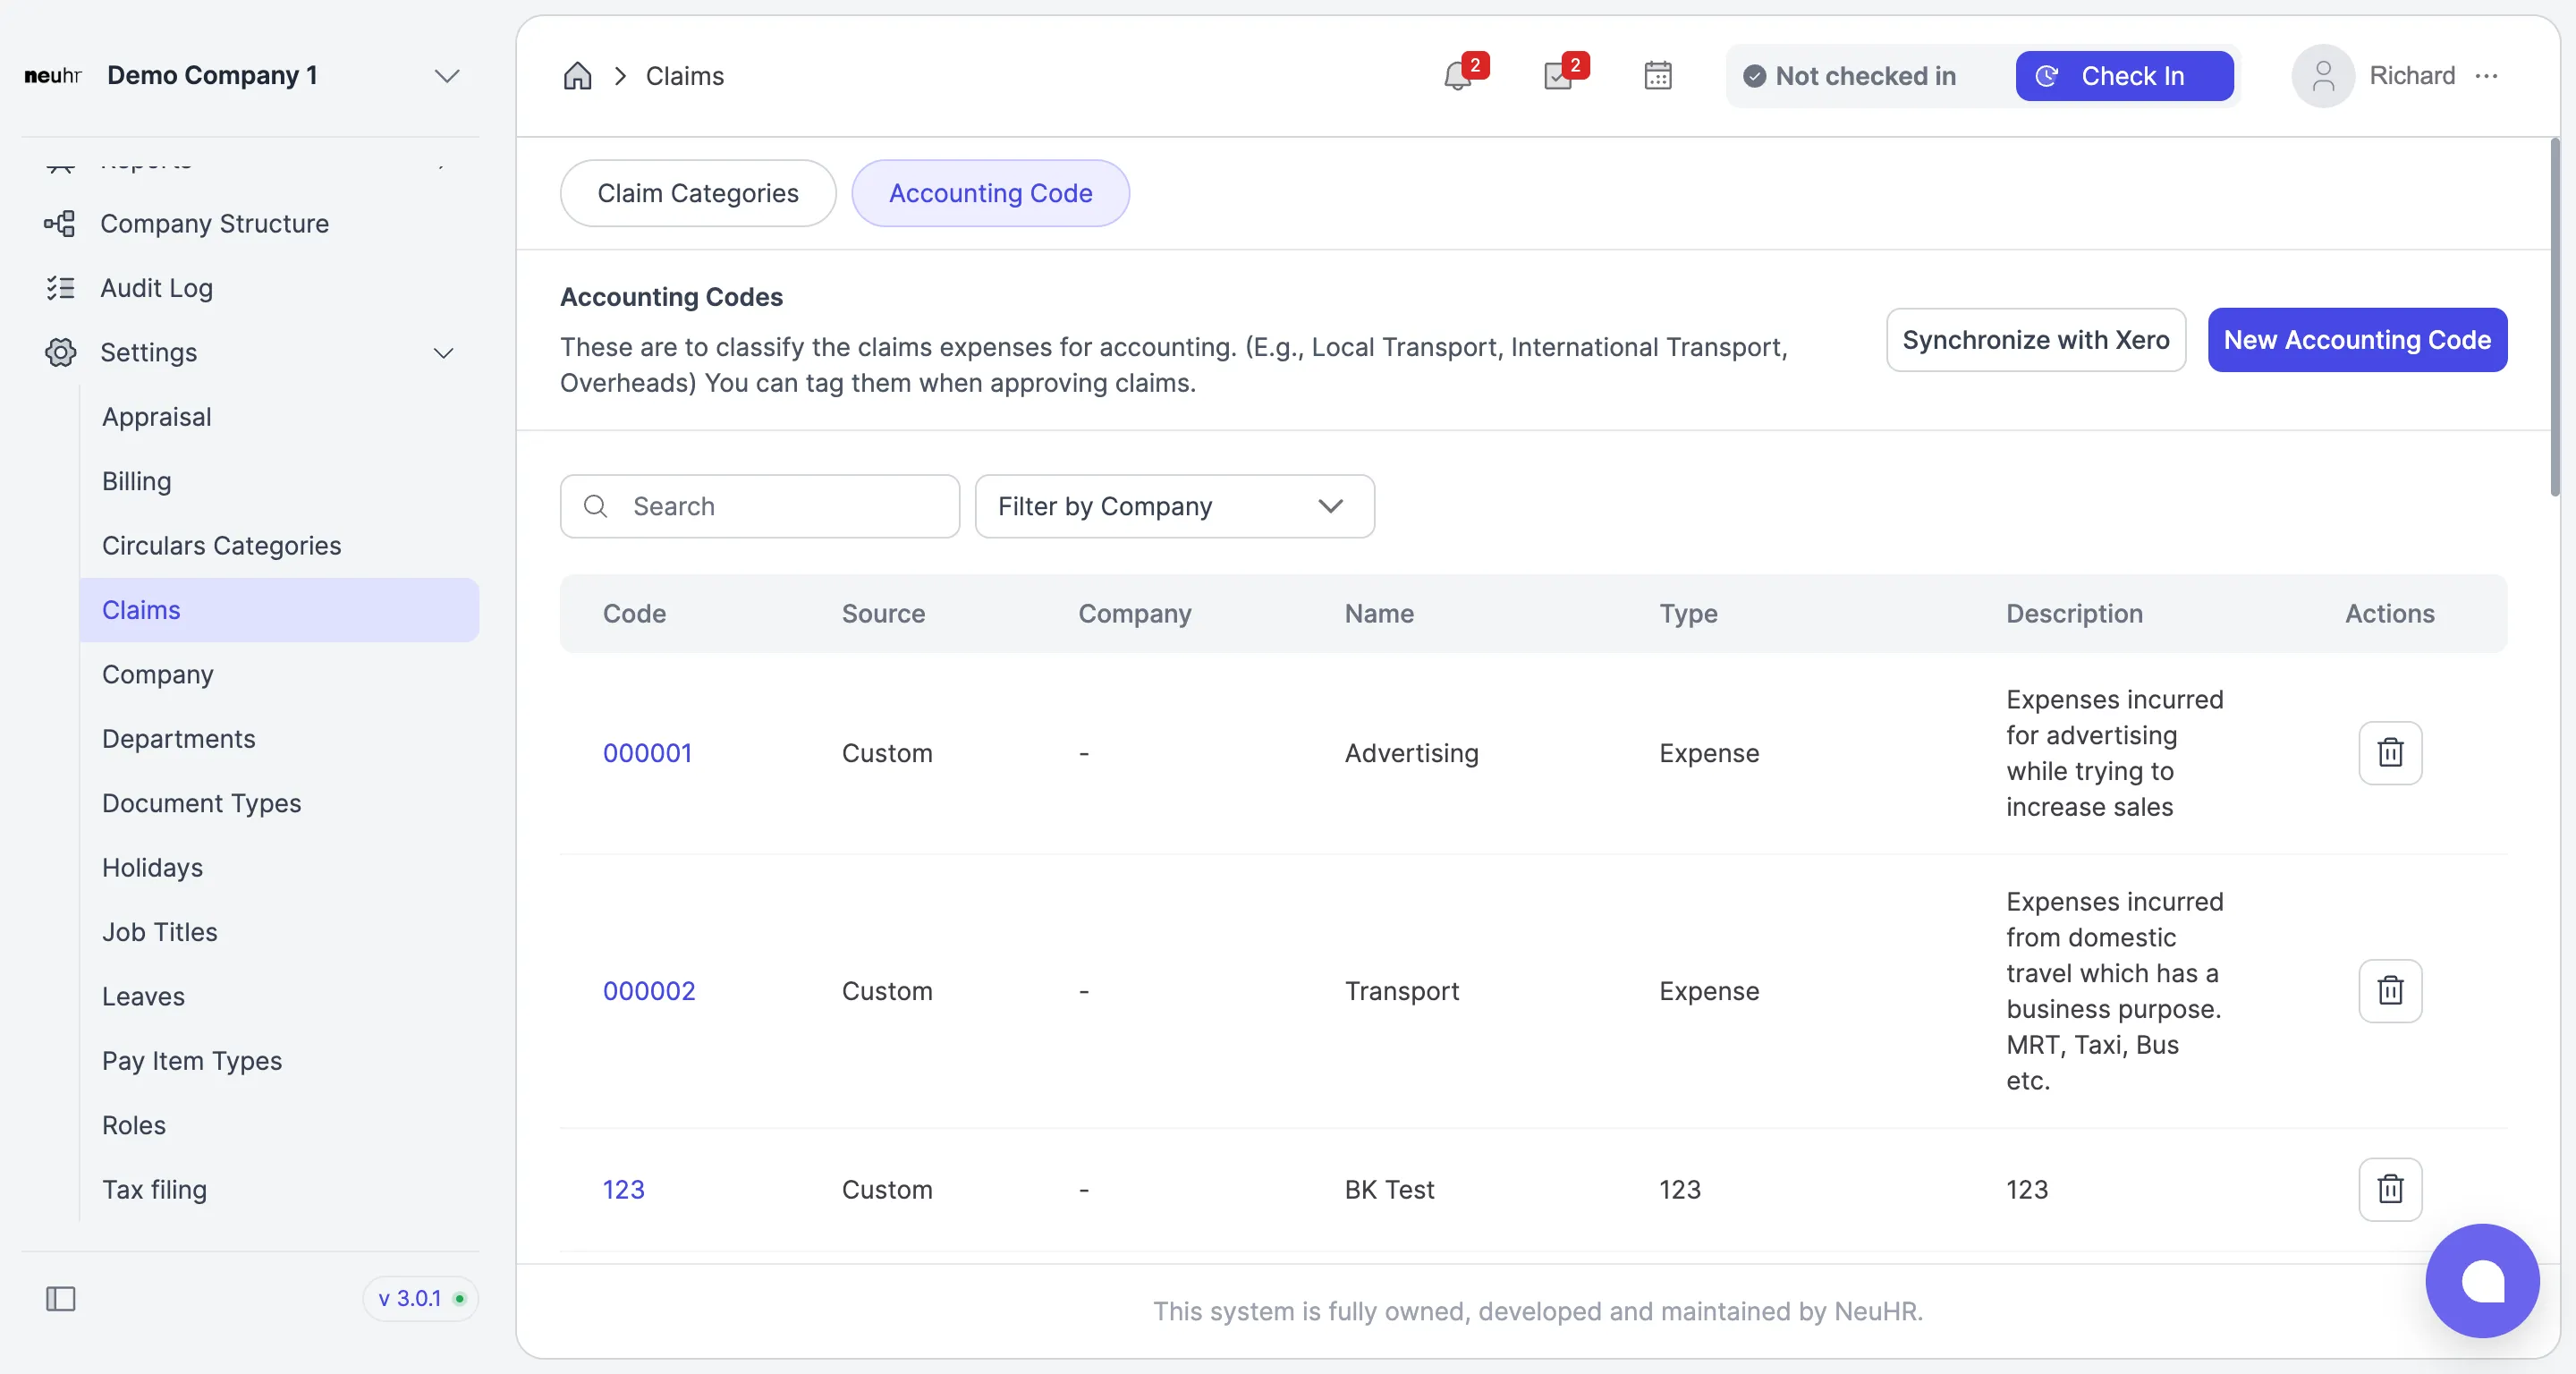Click the Source column header
The image size is (2576, 1374).
coord(882,613)
